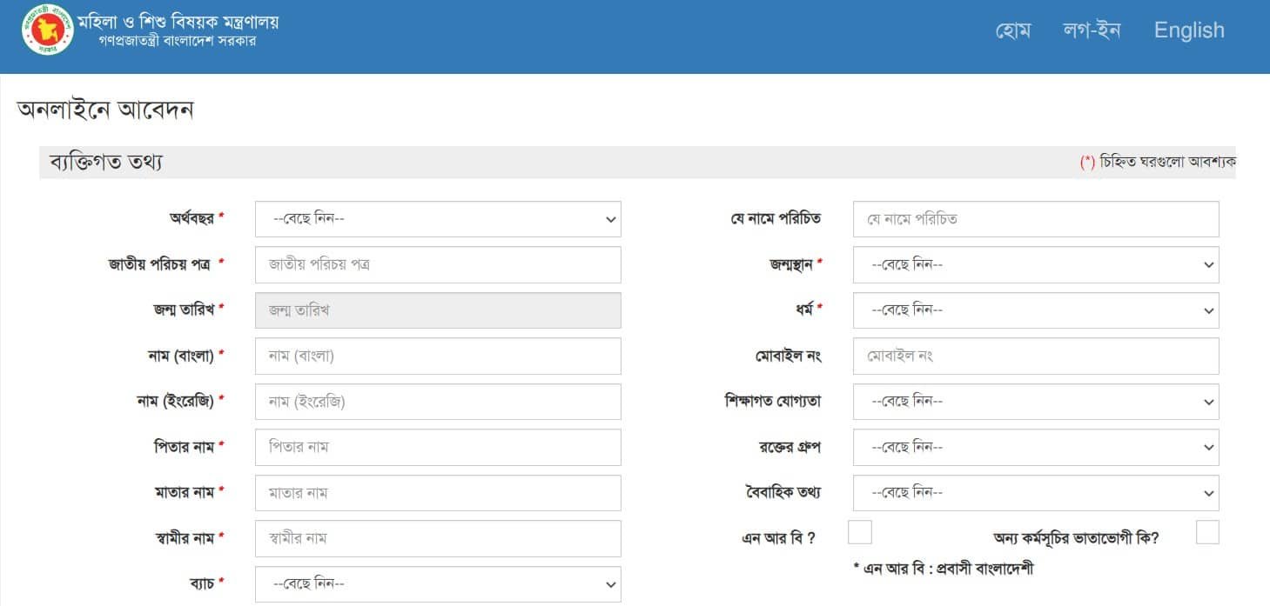Focus the মোবাইল নং input field

tap(1036, 356)
